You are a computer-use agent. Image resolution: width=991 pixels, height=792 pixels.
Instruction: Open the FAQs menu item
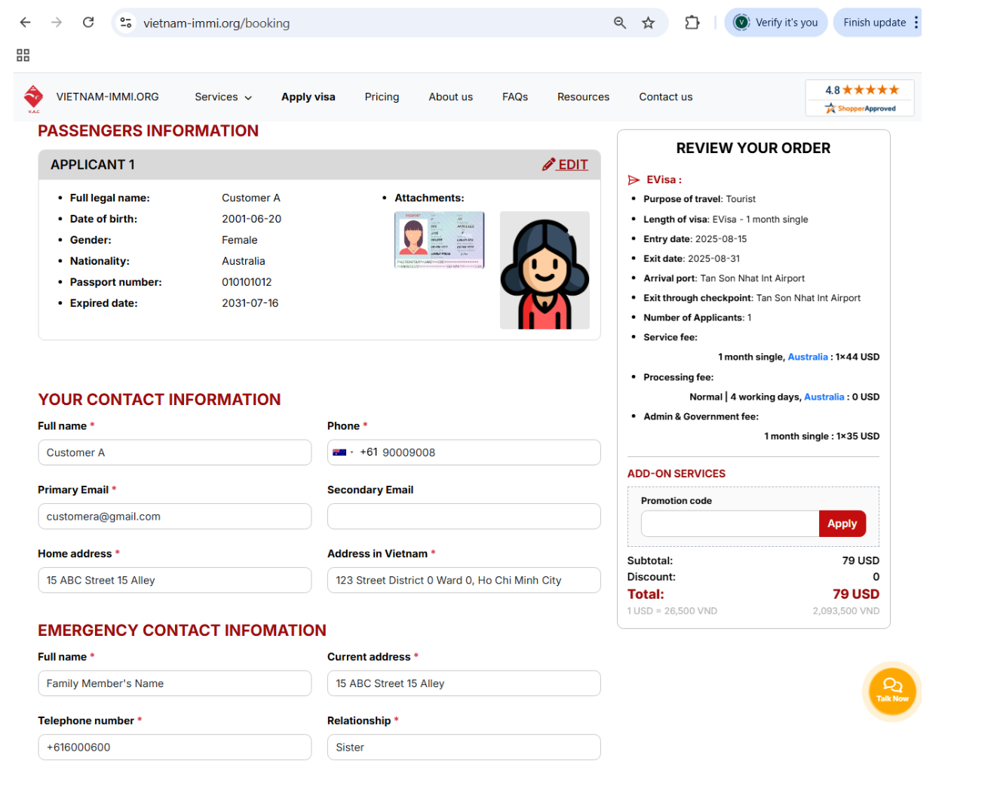(x=514, y=97)
